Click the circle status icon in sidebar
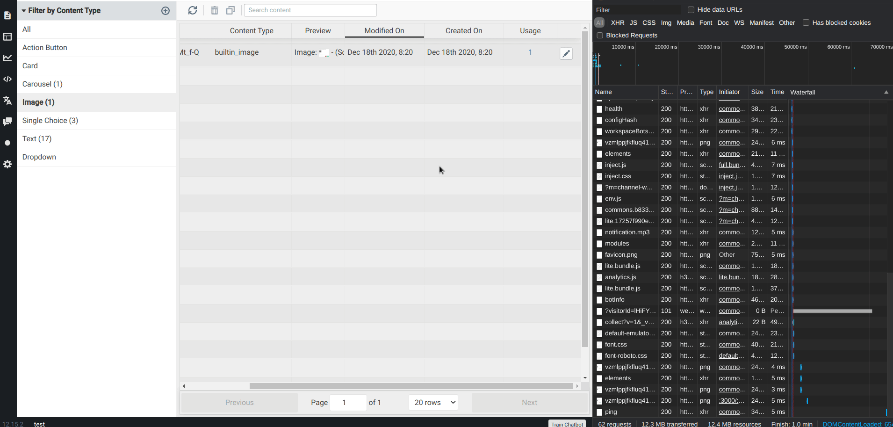 (x=7, y=143)
